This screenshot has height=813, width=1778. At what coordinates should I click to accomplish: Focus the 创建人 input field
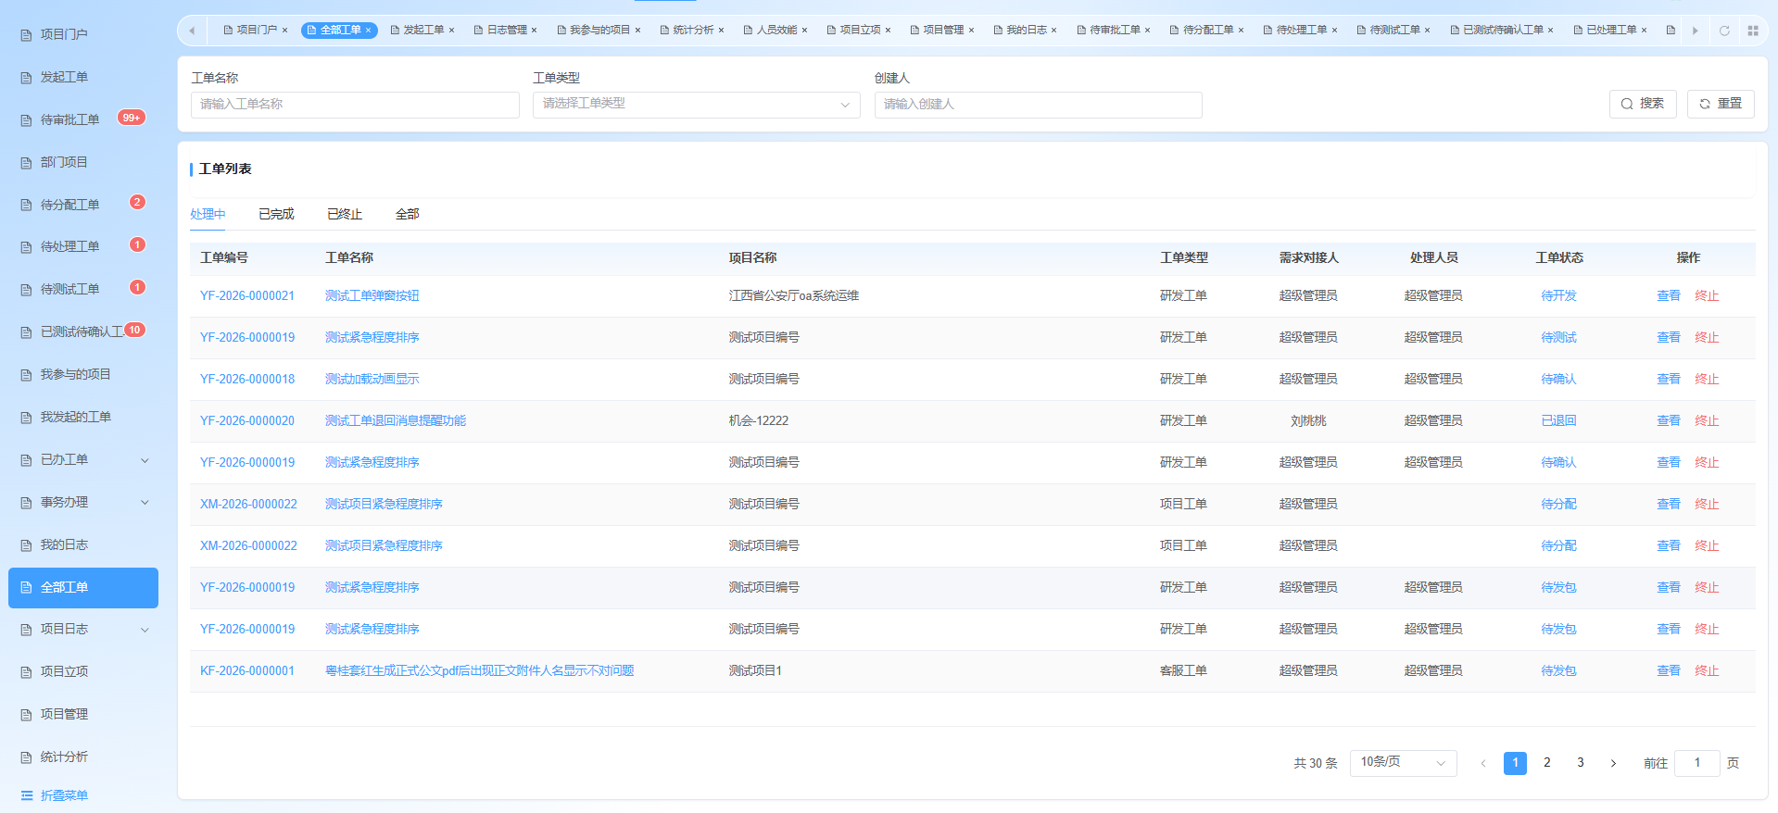coord(1038,105)
